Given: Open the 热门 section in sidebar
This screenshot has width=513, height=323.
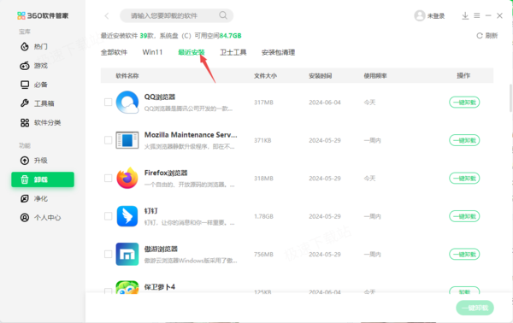Looking at the screenshot, I should point(34,47).
